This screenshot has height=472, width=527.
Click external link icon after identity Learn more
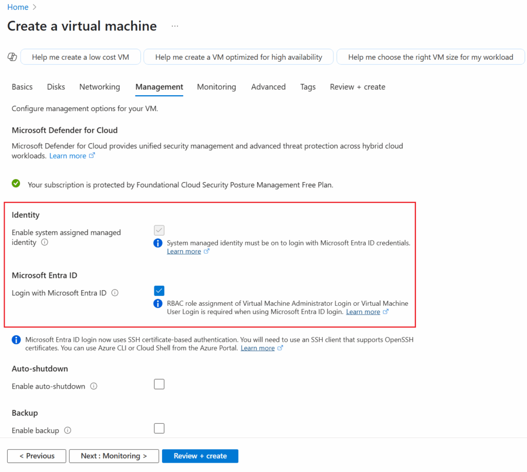(x=206, y=251)
